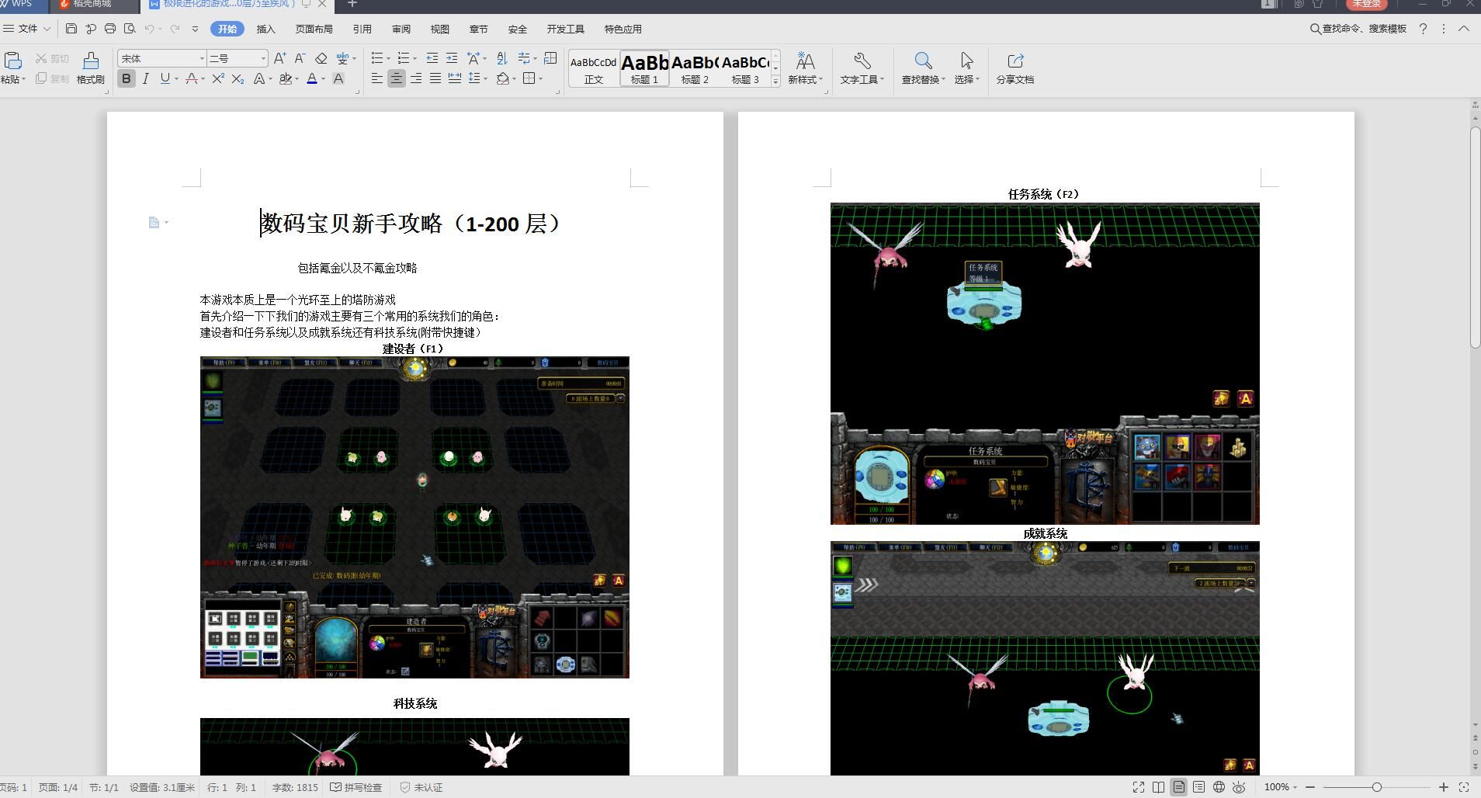Align text right
Viewport: 1481px width, 798px height.
click(416, 78)
